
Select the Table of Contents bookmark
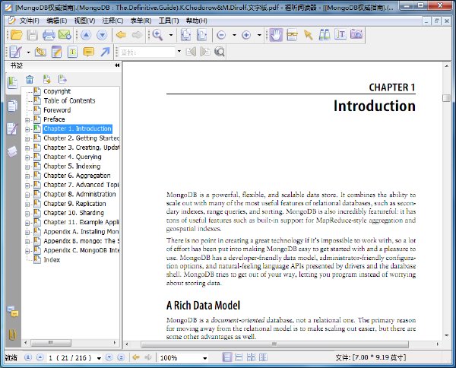[69, 100]
